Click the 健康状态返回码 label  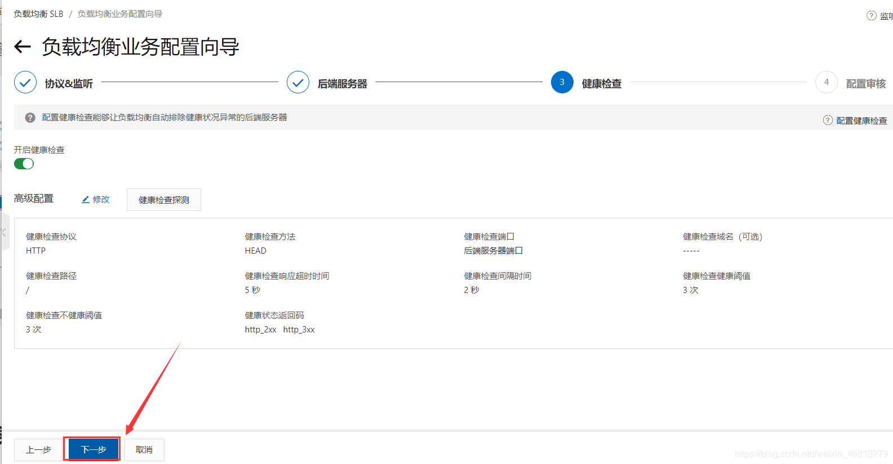274,316
